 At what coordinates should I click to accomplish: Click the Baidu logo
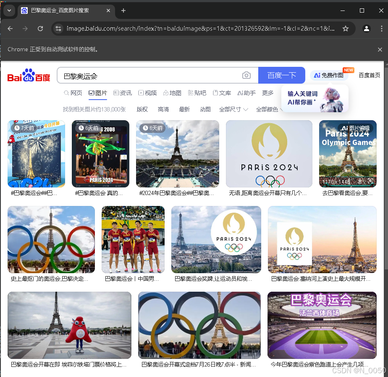coord(29,75)
